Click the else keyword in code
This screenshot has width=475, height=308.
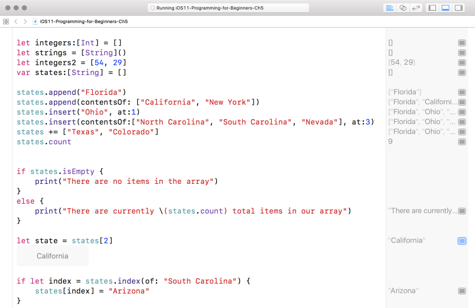tap(25, 201)
